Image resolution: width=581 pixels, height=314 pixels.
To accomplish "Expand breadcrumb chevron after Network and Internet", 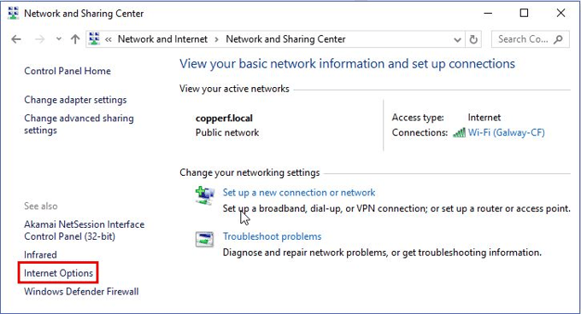I will 216,39.
